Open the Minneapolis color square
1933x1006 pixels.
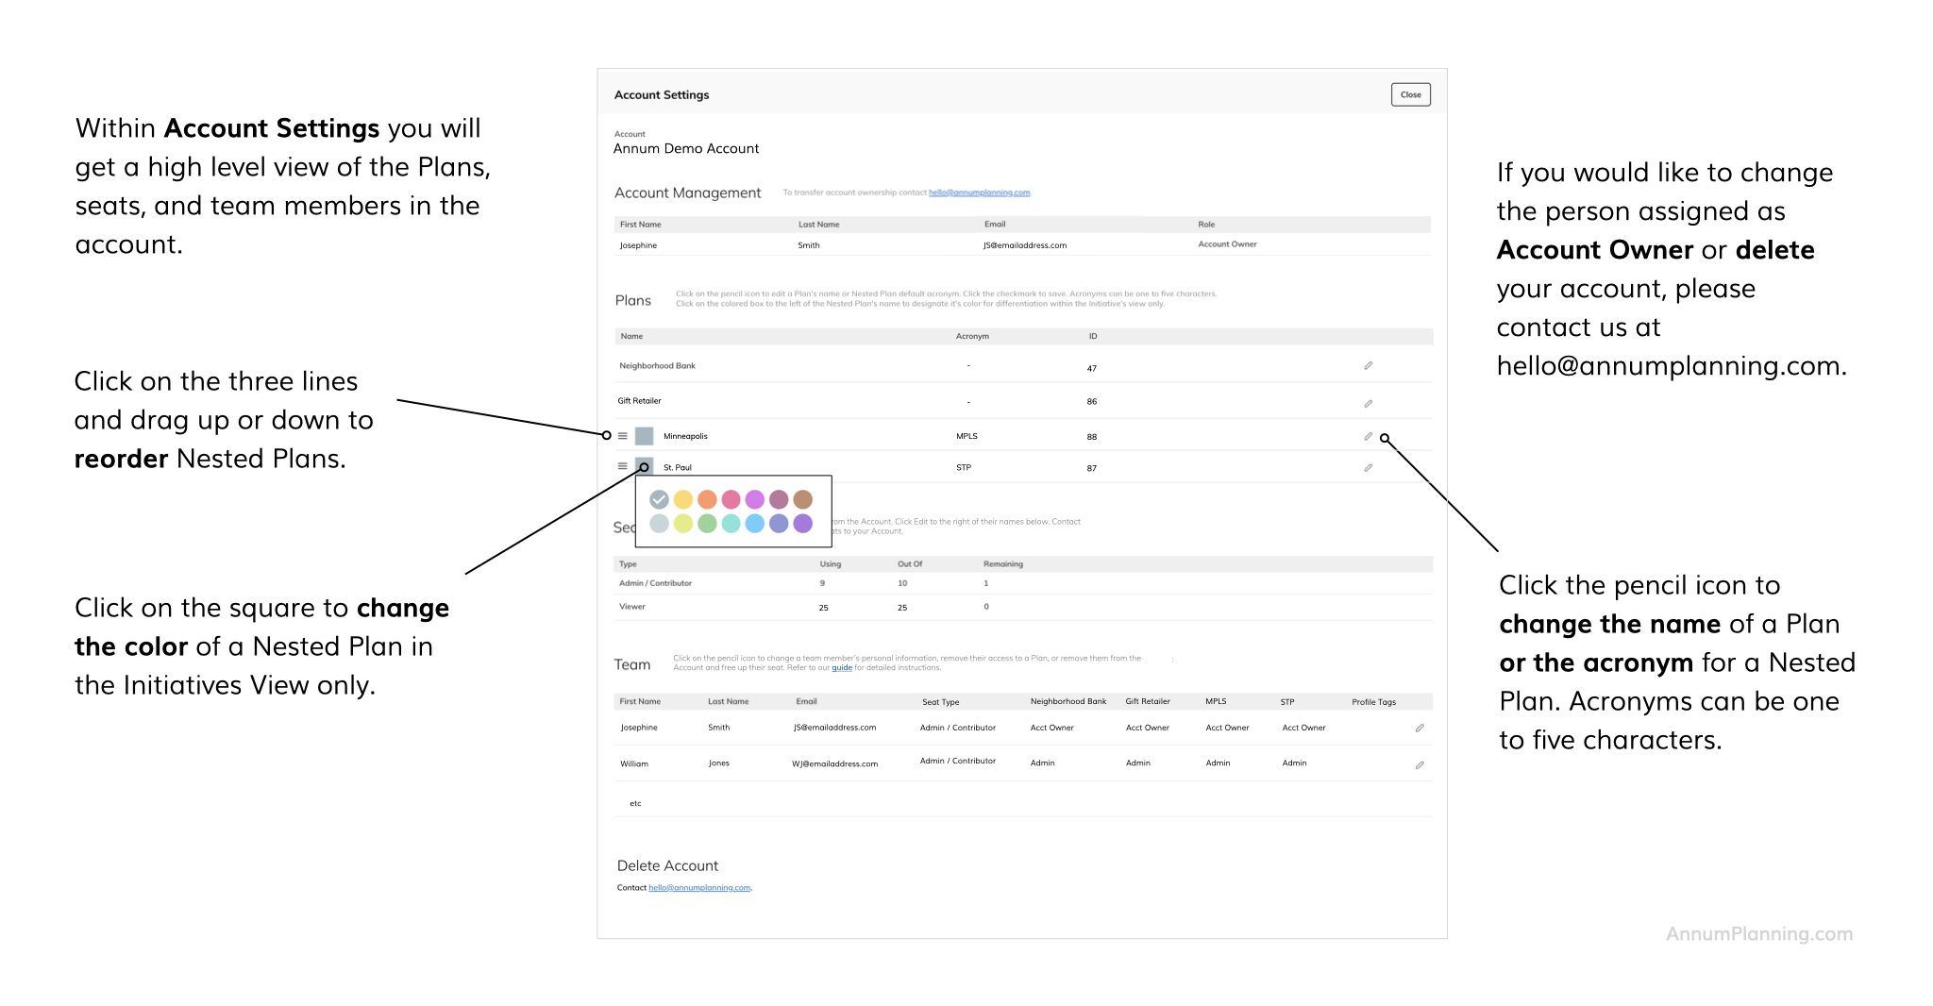644,436
